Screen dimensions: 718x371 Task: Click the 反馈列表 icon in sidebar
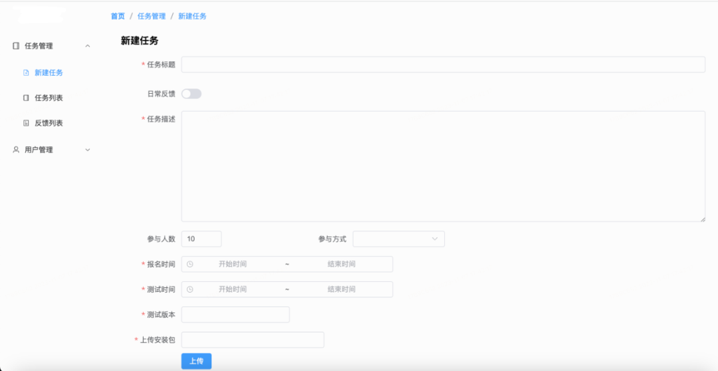[x=26, y=123]
